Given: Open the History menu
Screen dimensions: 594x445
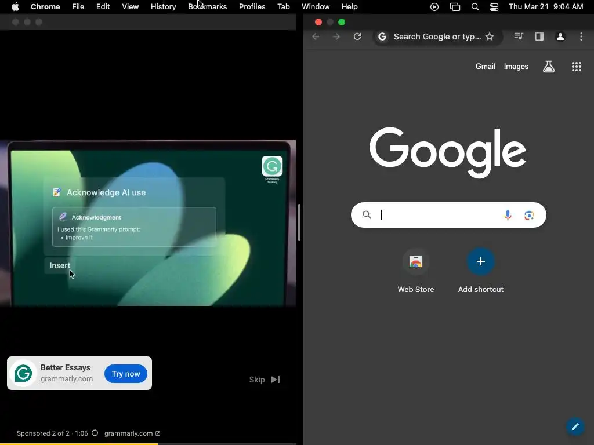Looking at the screenshot, I should pyautogui.click(x=163, y=6).
